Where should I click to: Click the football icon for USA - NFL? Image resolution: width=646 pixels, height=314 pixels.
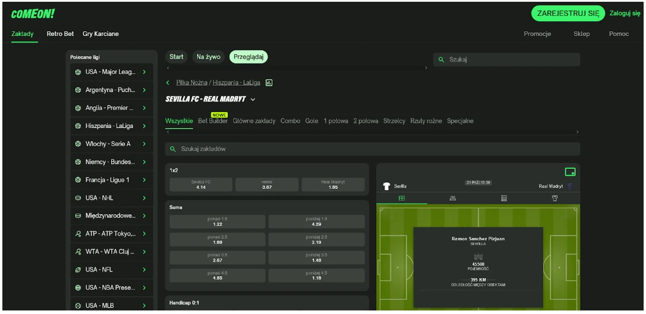[x=78, y=270]
